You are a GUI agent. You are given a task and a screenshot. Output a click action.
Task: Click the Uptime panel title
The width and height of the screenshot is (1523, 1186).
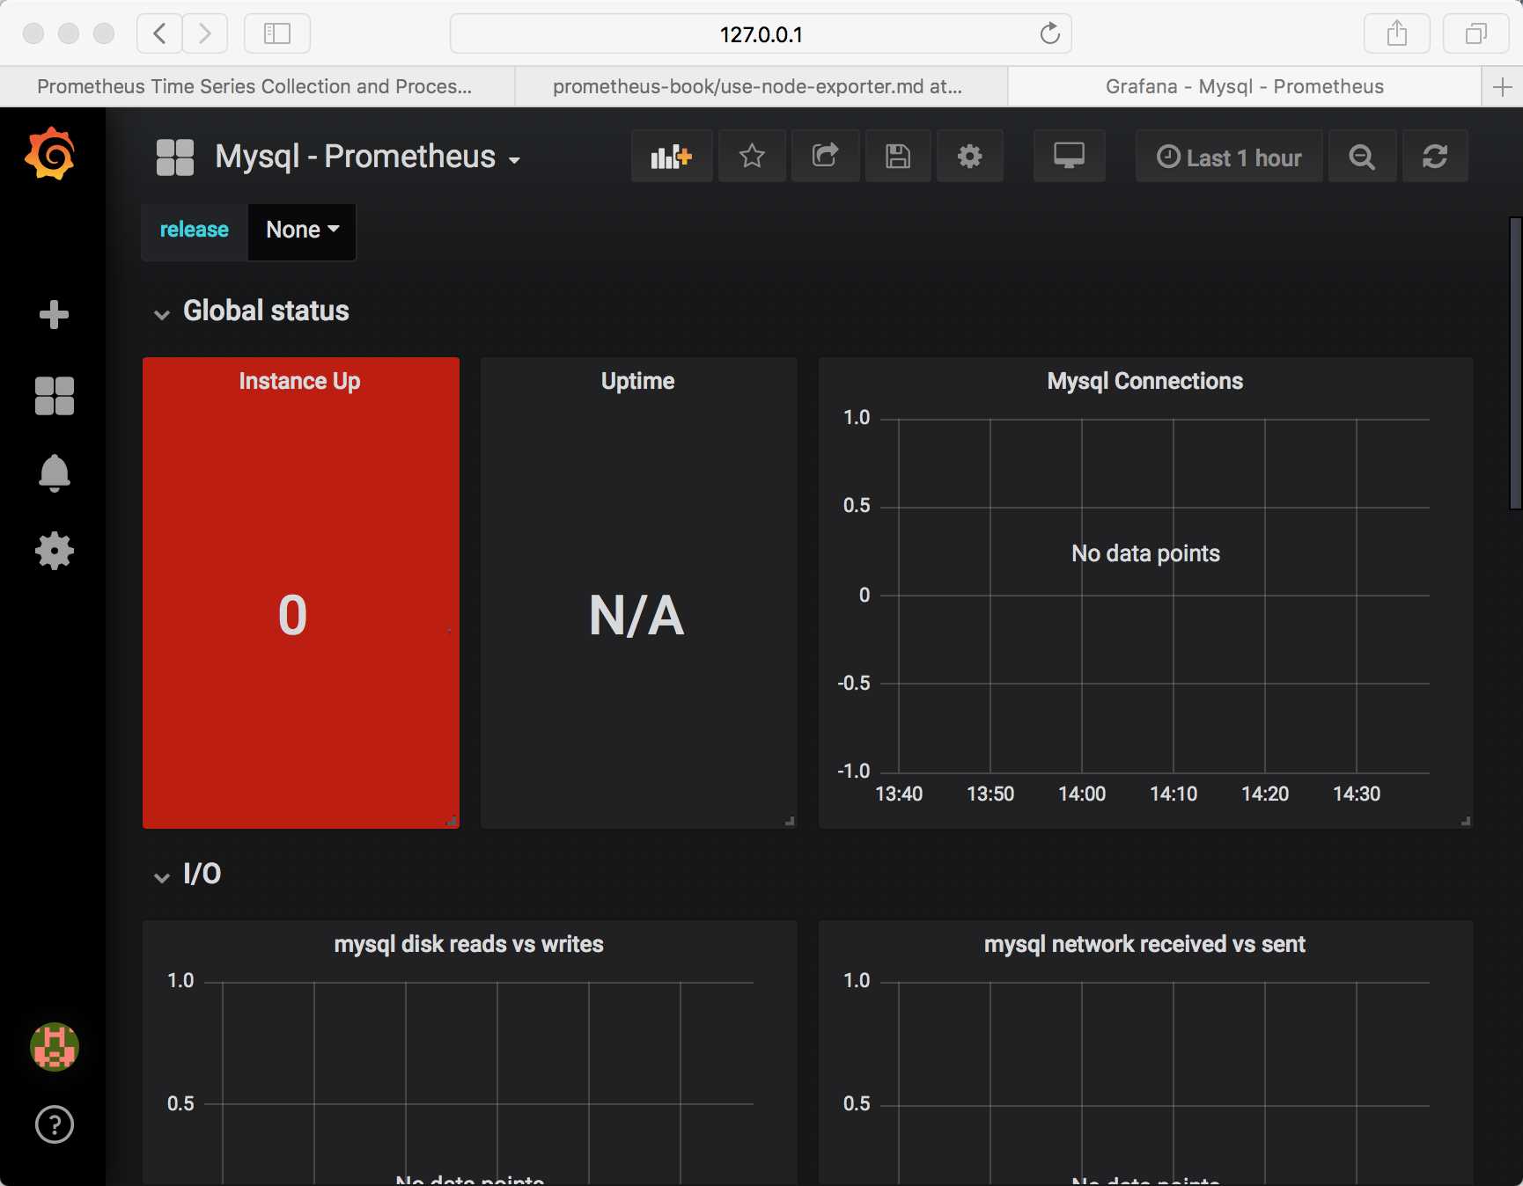click(638, 381)
